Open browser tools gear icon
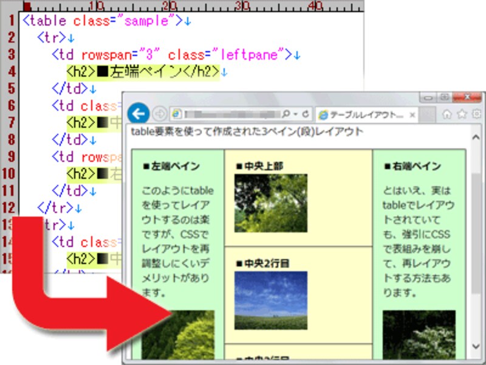Screen dimensions: 486x365 (477, 114)
